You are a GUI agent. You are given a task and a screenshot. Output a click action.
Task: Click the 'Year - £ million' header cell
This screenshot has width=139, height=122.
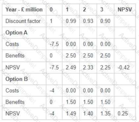(24, 10)
